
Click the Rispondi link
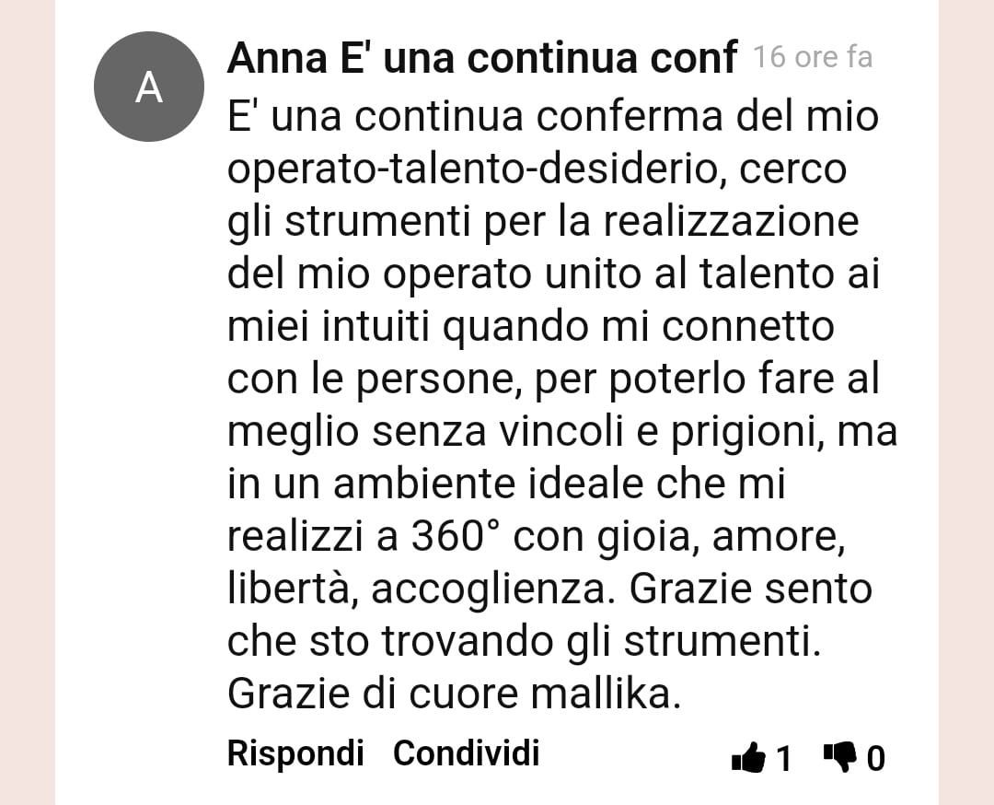click(x=295, y=753)
